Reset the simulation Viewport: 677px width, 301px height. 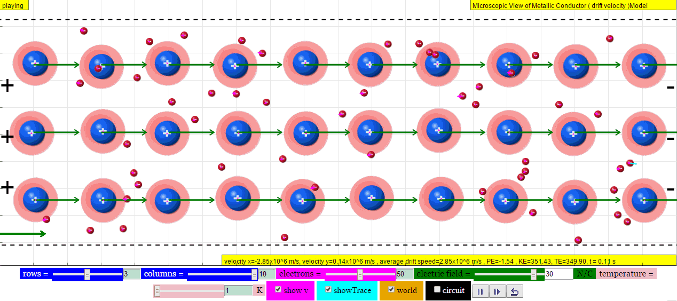coord(515,291)
